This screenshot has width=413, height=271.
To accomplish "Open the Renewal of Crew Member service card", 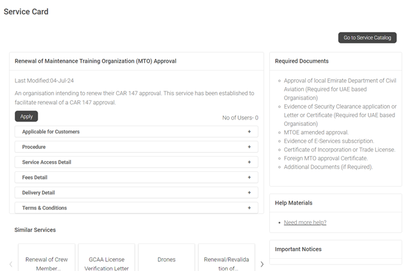I will coord(47,258).
